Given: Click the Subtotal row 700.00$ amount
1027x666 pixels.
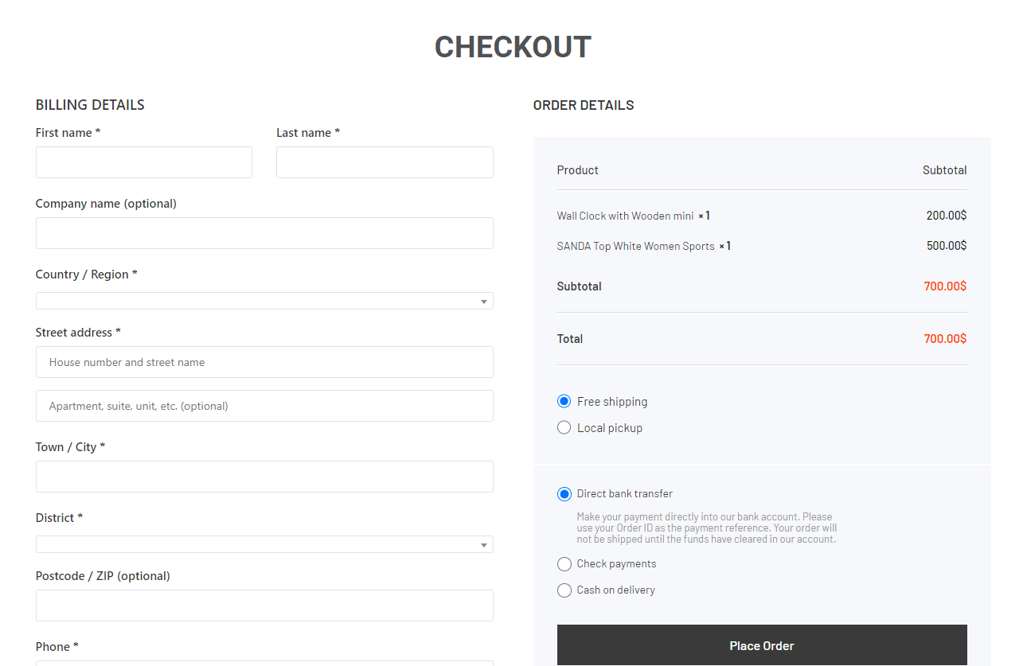Looking at the screenshot, I should point(945,286).
